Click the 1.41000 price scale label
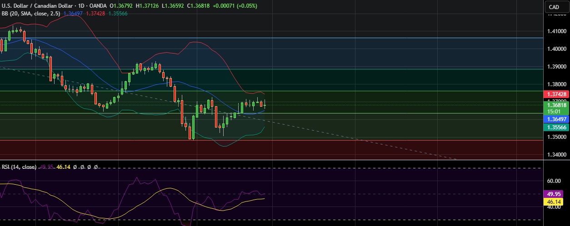Image resolution: width=570 pixels, height=226 pixels. pos(556,31)
